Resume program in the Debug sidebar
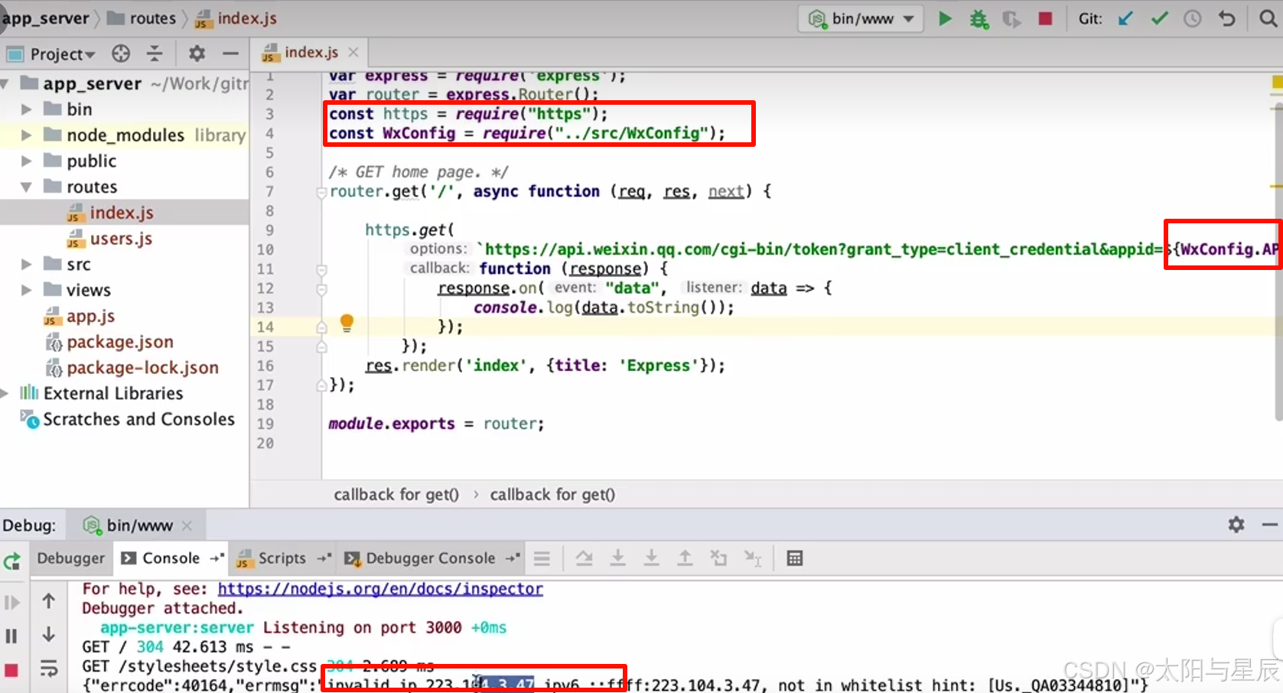 click(11, 603)
